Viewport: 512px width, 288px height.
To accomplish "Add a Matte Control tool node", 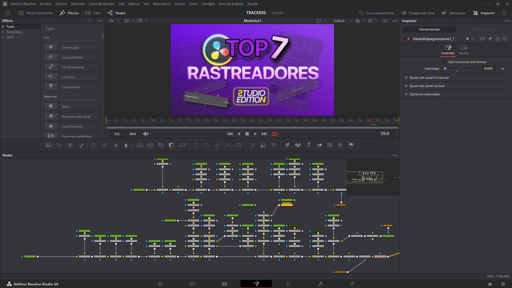I will (172, 145).
